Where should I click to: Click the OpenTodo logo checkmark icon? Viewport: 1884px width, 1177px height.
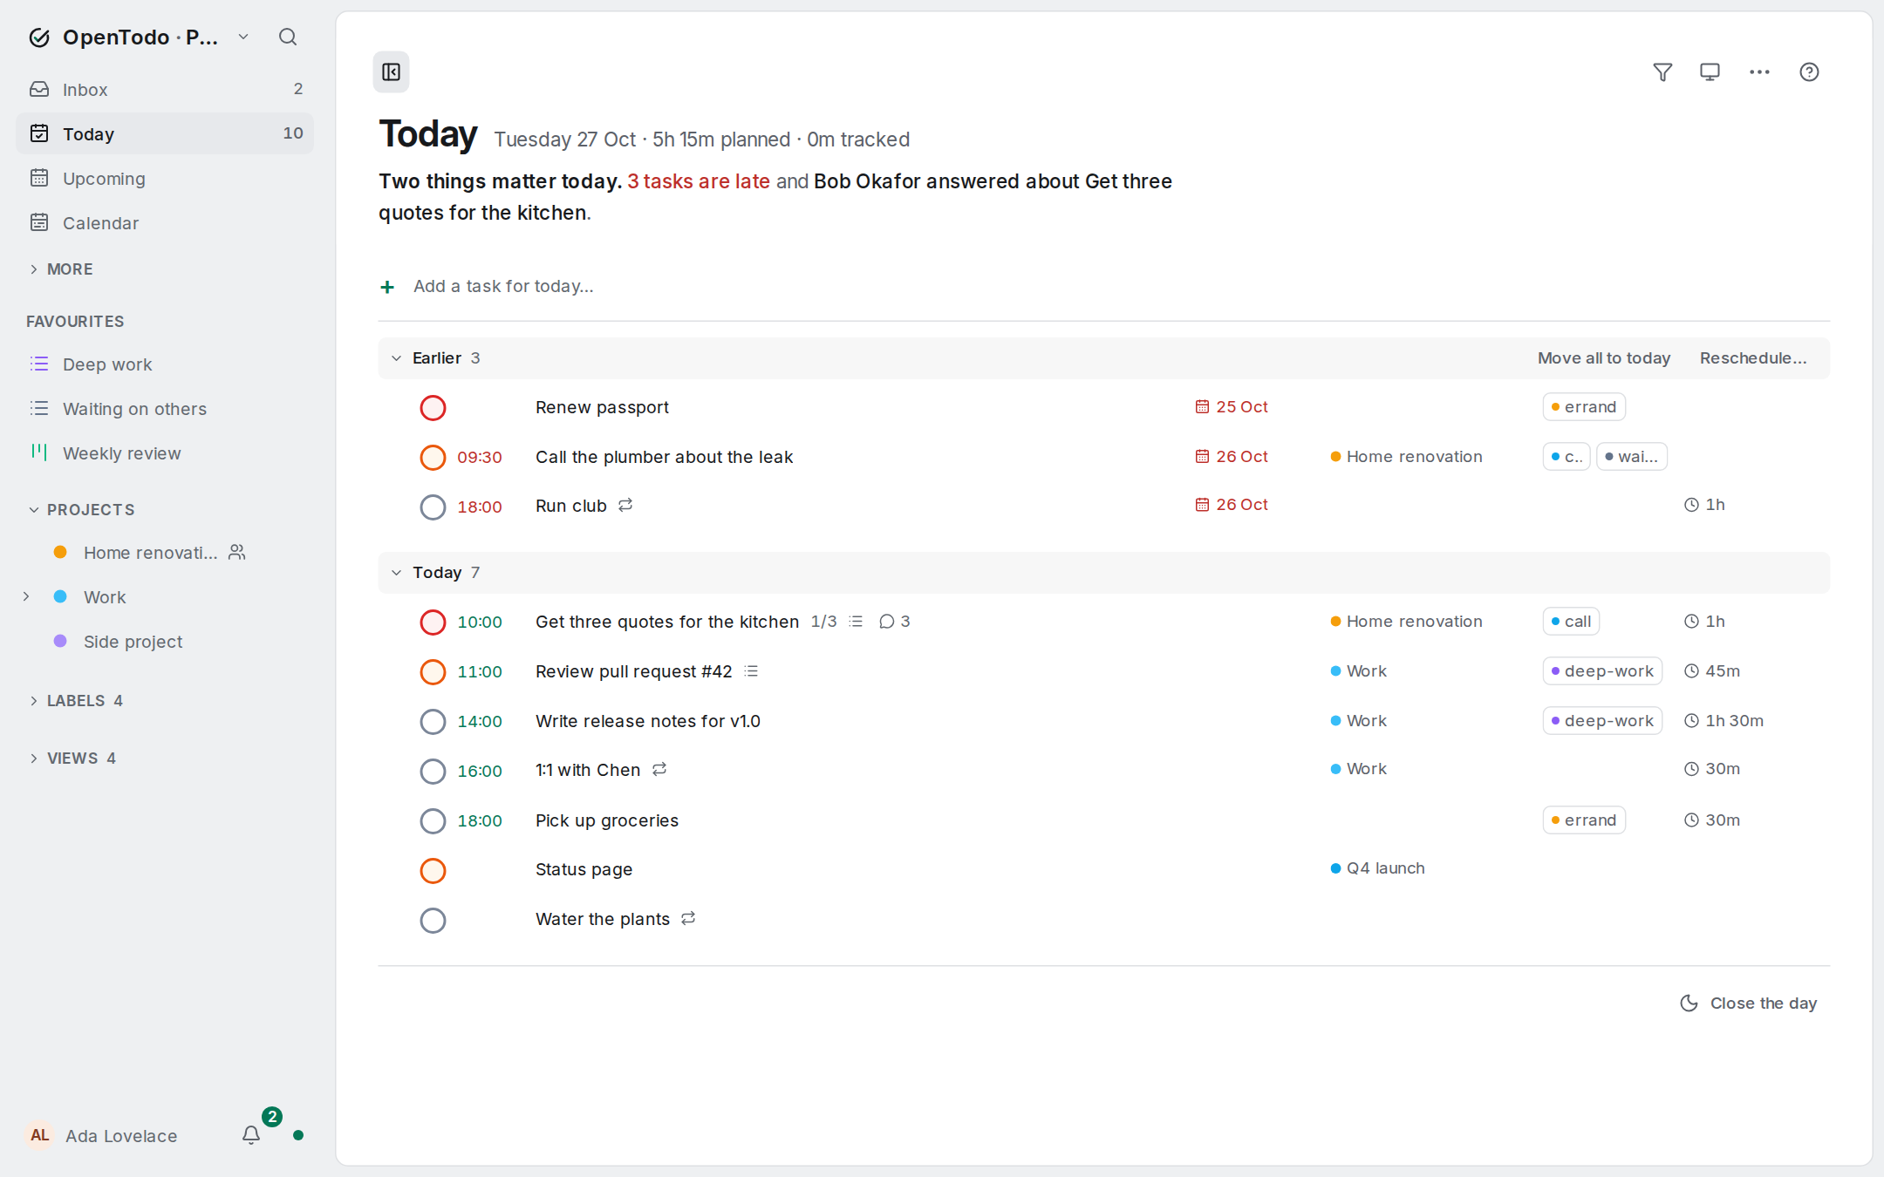39,37
